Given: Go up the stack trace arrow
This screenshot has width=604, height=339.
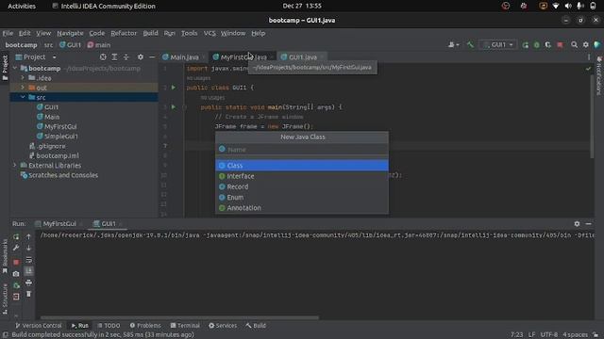Looking at the screenshot, I should (x=29, y=236).
